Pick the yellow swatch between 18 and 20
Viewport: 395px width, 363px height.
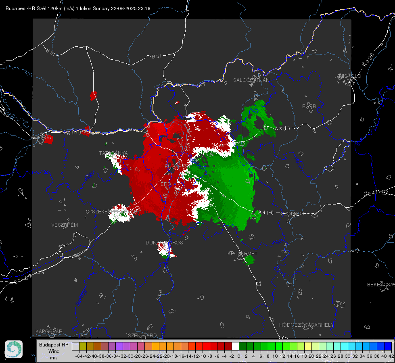tap(308, 346)
